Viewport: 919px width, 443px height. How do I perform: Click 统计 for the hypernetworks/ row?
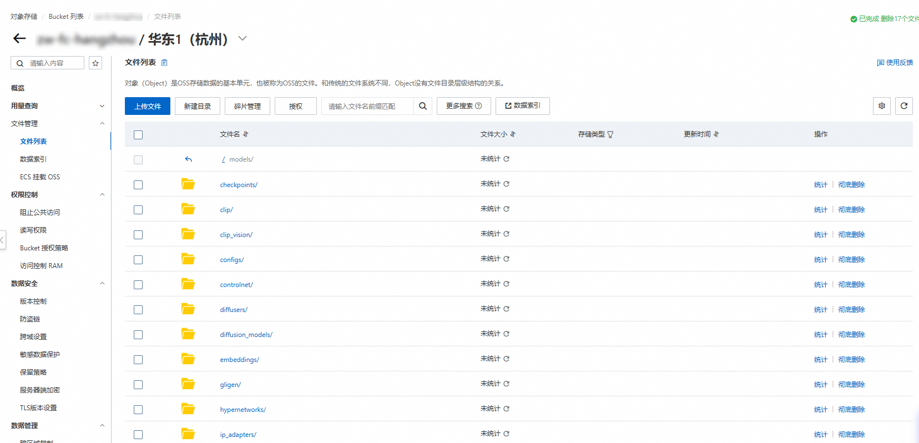(x=821, y=410)
